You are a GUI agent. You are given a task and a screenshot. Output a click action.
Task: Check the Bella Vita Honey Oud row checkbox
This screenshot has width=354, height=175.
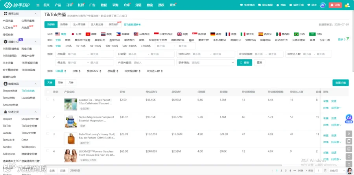point(48,133)
